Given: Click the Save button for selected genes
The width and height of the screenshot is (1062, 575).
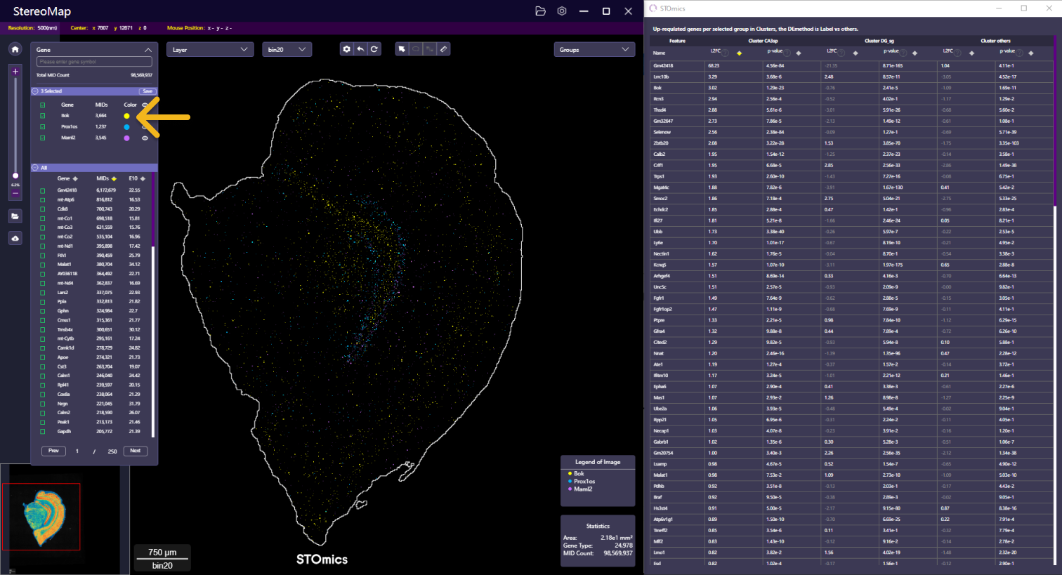Looking at the screenshot, I should click(x=147, y=91).
